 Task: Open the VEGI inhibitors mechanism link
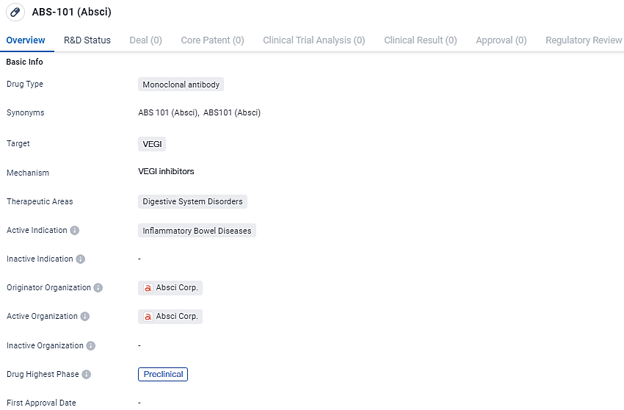tap(166, 172)
